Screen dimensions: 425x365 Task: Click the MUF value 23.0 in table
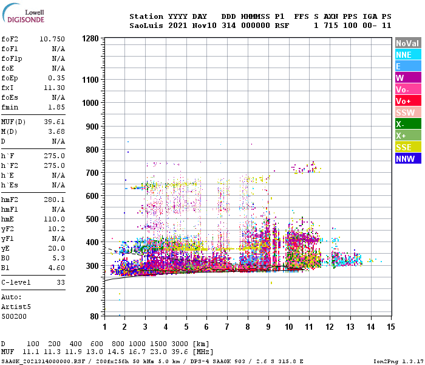[x=158, y=352]
